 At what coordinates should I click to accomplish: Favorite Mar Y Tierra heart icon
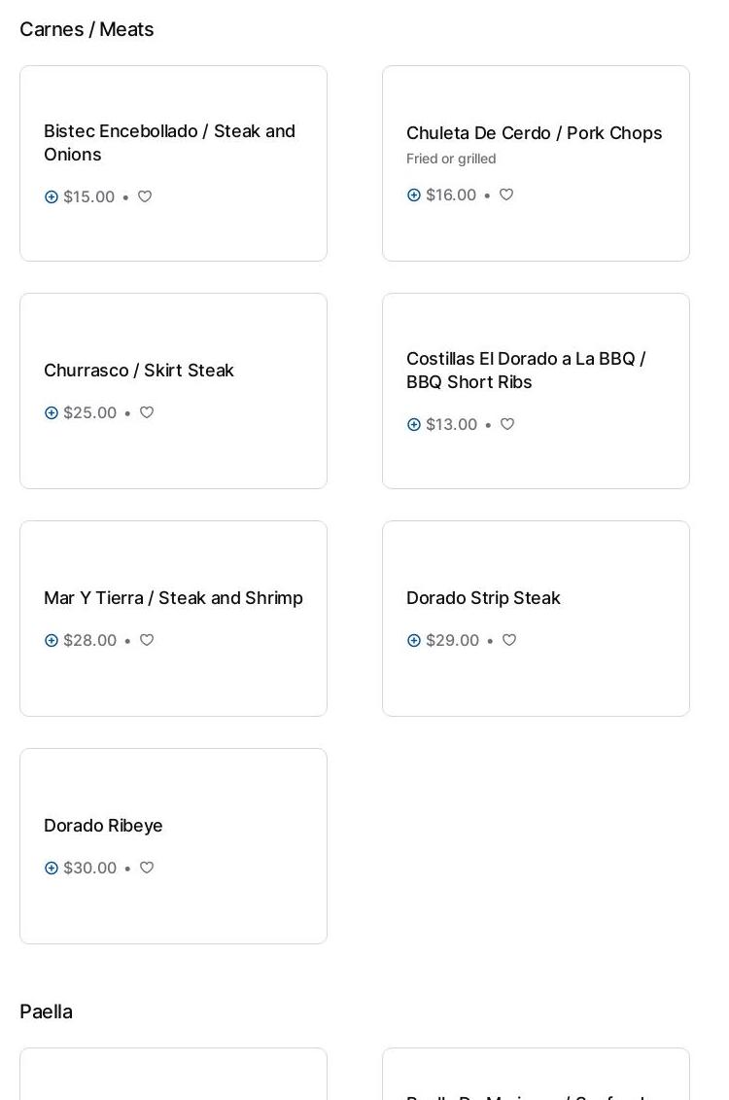click(x=147, y=640)
